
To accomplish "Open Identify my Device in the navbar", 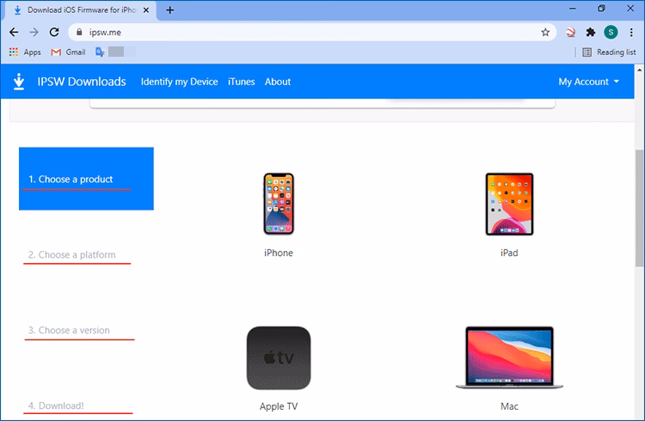I will [179, 82].
